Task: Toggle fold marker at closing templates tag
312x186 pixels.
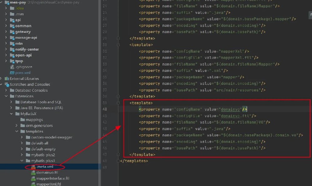Action: point(118,161)
